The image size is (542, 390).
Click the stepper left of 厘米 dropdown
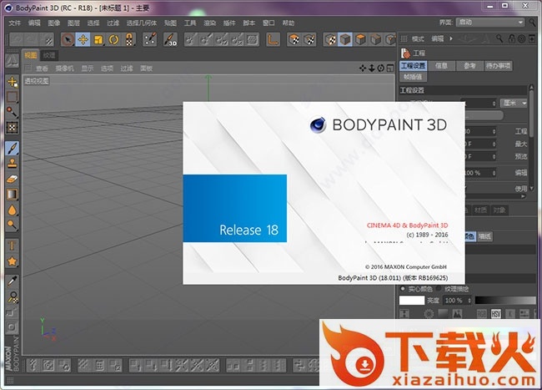[494, 103]
